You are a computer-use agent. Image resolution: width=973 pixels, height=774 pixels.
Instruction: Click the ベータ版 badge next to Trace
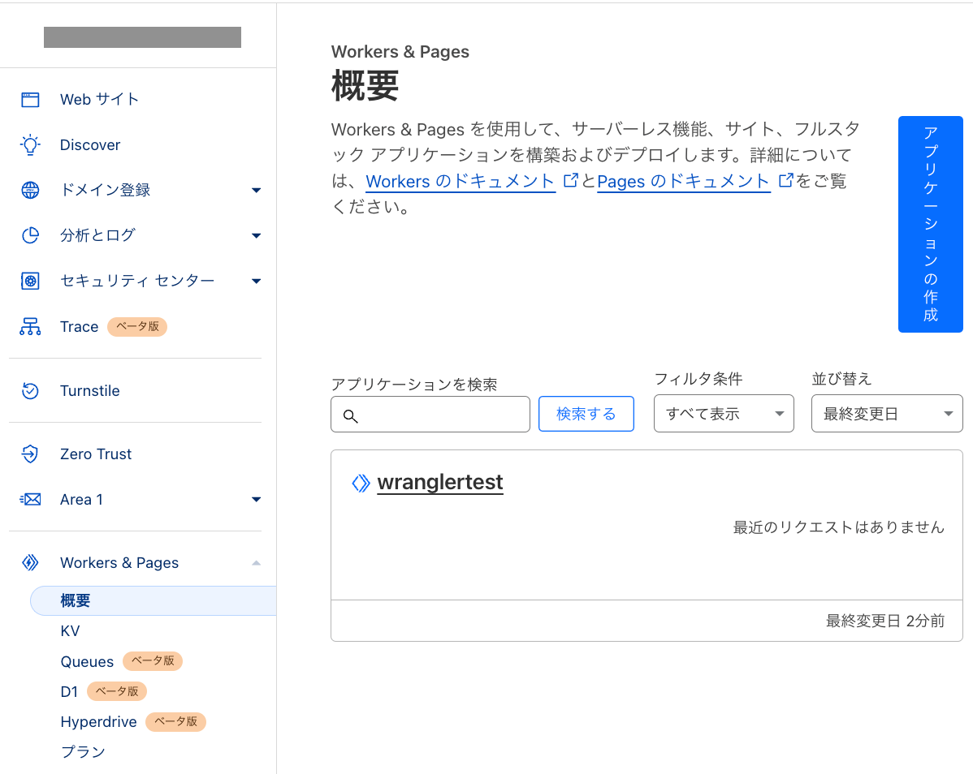tap(137, 327)
